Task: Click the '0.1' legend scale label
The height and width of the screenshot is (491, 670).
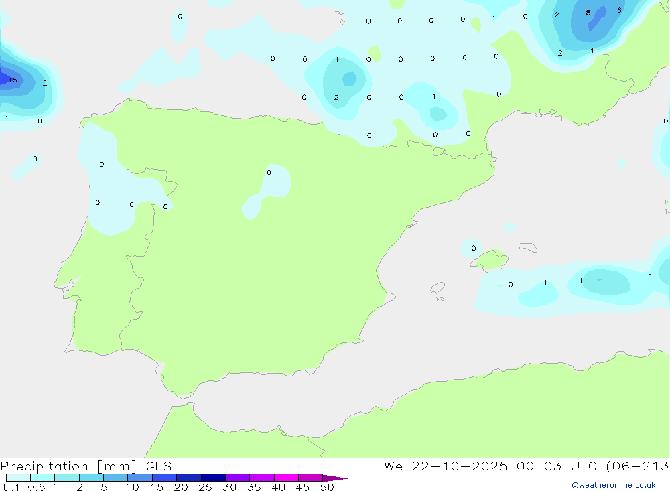Action: click(x=11, y=487)
